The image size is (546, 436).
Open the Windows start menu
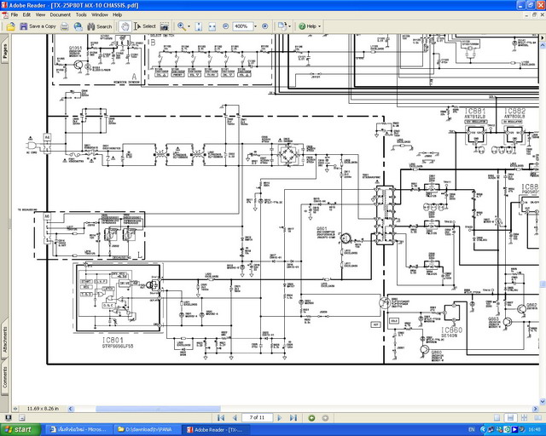[x=20, y=429]
